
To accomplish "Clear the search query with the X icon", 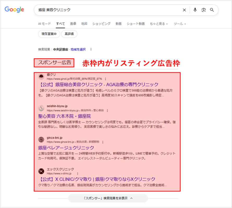I will pos(184,10).
